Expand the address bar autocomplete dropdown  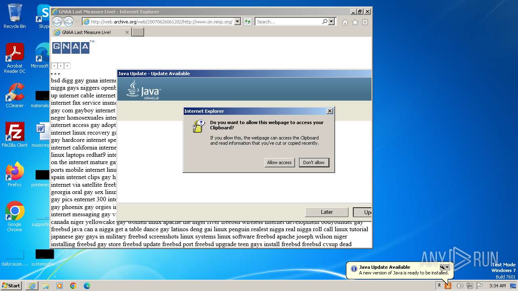pos(238,22)
